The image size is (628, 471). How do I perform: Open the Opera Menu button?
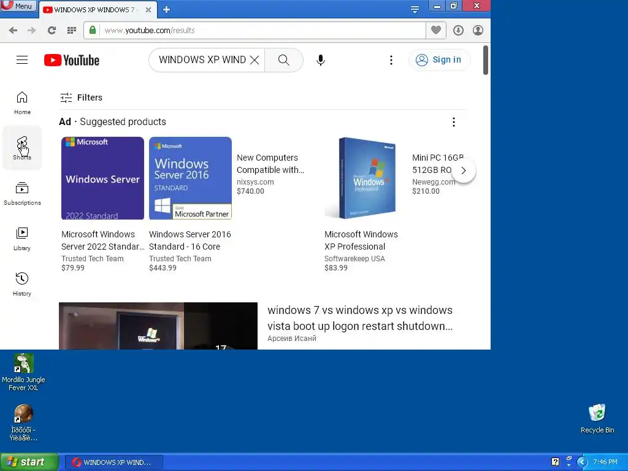pyautogui.click(x=18, y=6)
